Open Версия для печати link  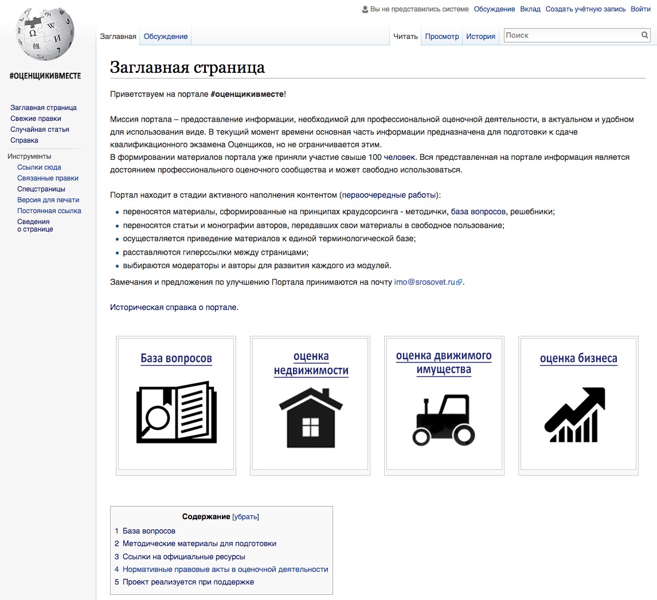click(x=48, y=200)
